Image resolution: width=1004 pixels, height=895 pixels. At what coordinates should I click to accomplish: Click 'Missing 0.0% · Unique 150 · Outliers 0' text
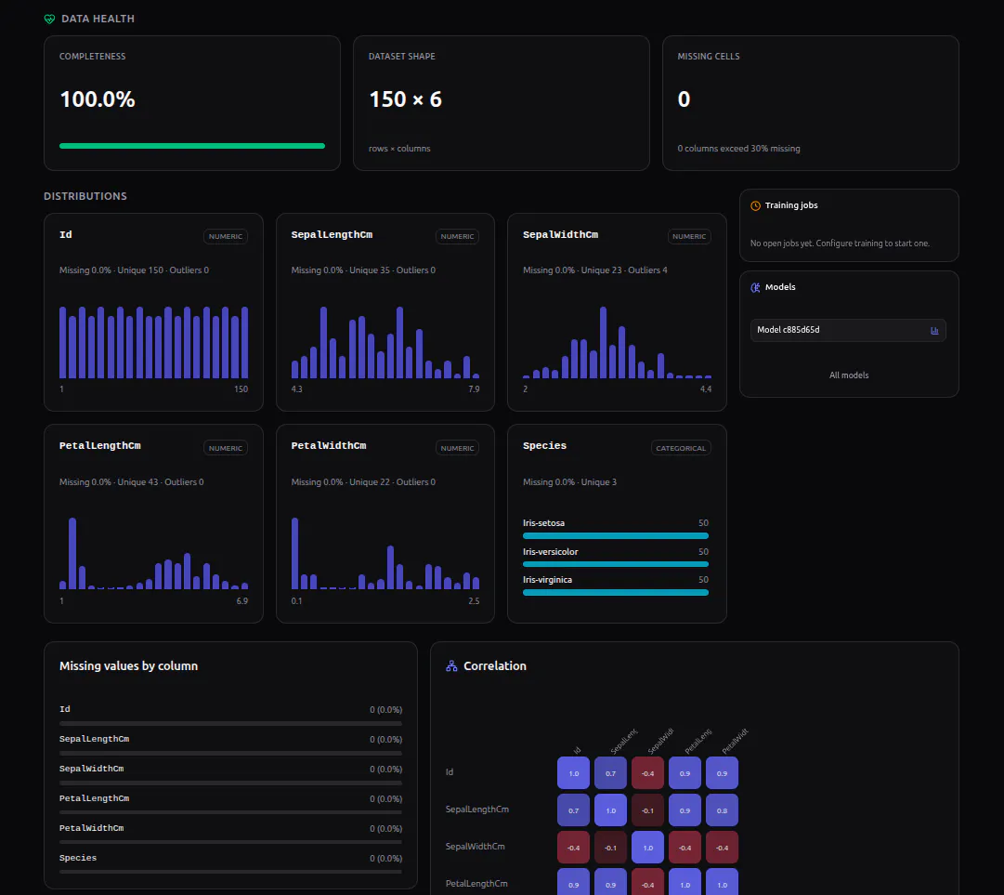click(134, 270)
